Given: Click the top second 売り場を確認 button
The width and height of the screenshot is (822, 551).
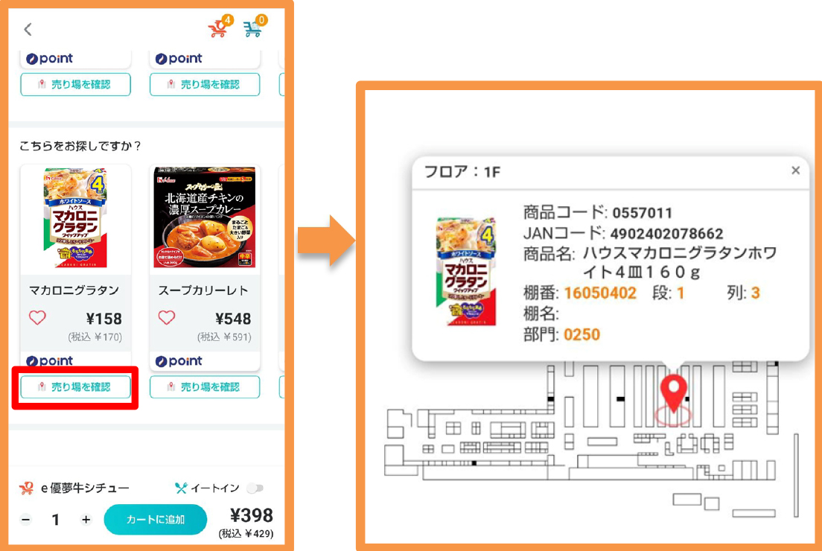Looking at the screenshot, I should 205,84.
